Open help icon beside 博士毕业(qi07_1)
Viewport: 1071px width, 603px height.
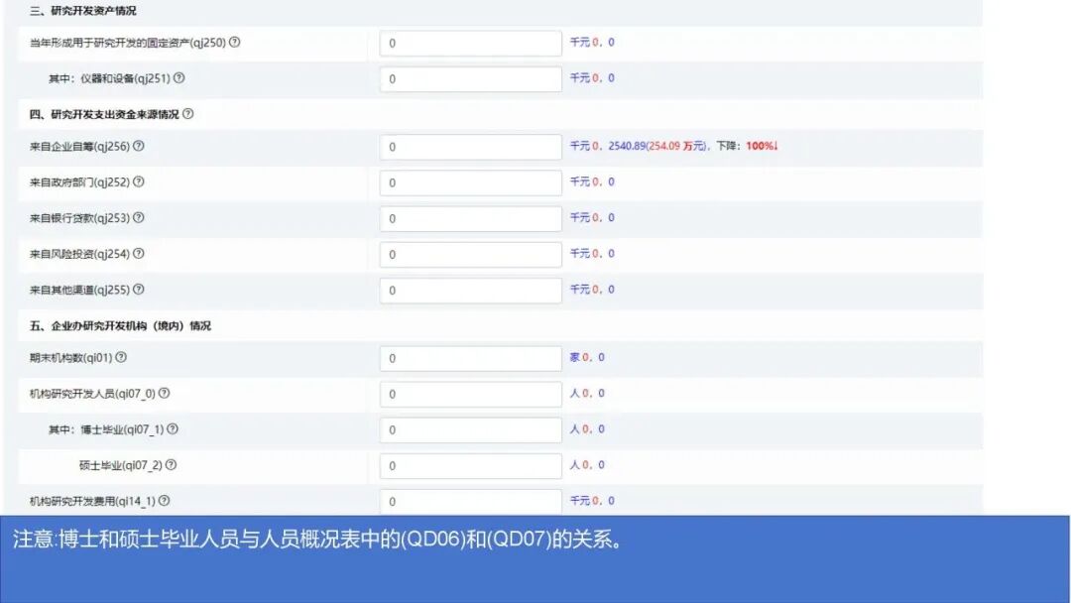[173, 429]
